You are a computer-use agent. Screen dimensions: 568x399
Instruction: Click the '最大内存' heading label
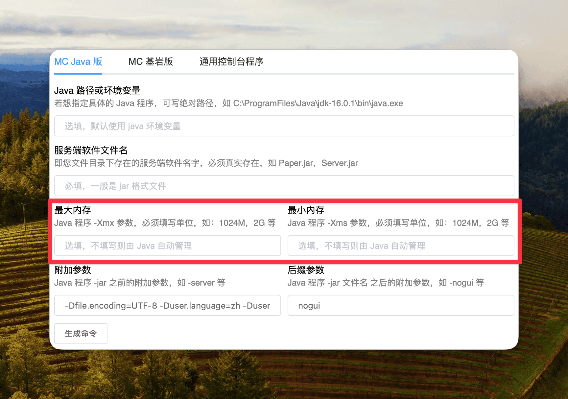tap(73, 210)
